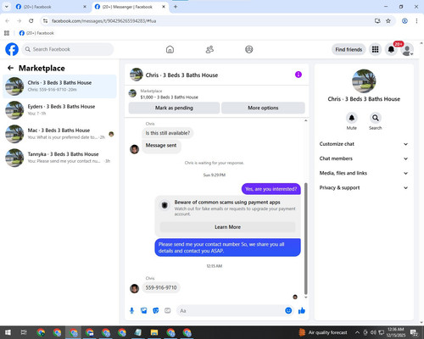Open Mac - 3 Beds 3 Baths House conversation
This screenshot has height=339, width=424.
[x=59, y=134]
